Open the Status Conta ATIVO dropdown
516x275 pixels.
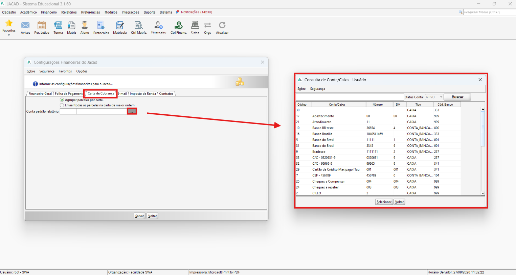point(434,97)
